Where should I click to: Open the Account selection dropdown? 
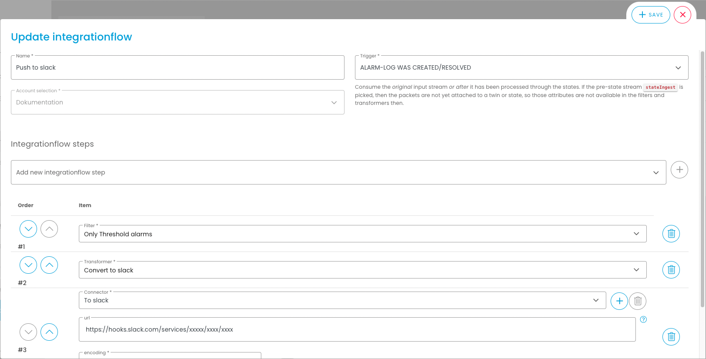click(x=177, y=103)
